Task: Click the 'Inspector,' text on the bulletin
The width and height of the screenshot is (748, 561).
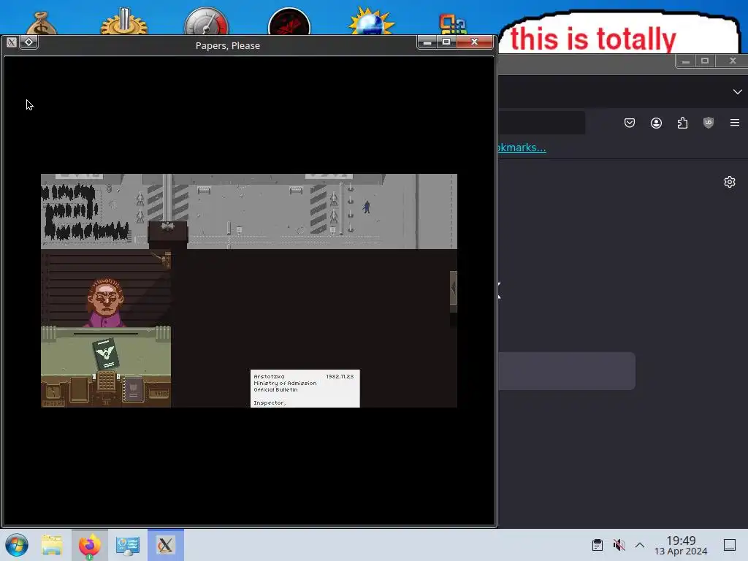Action: (270, 403)
